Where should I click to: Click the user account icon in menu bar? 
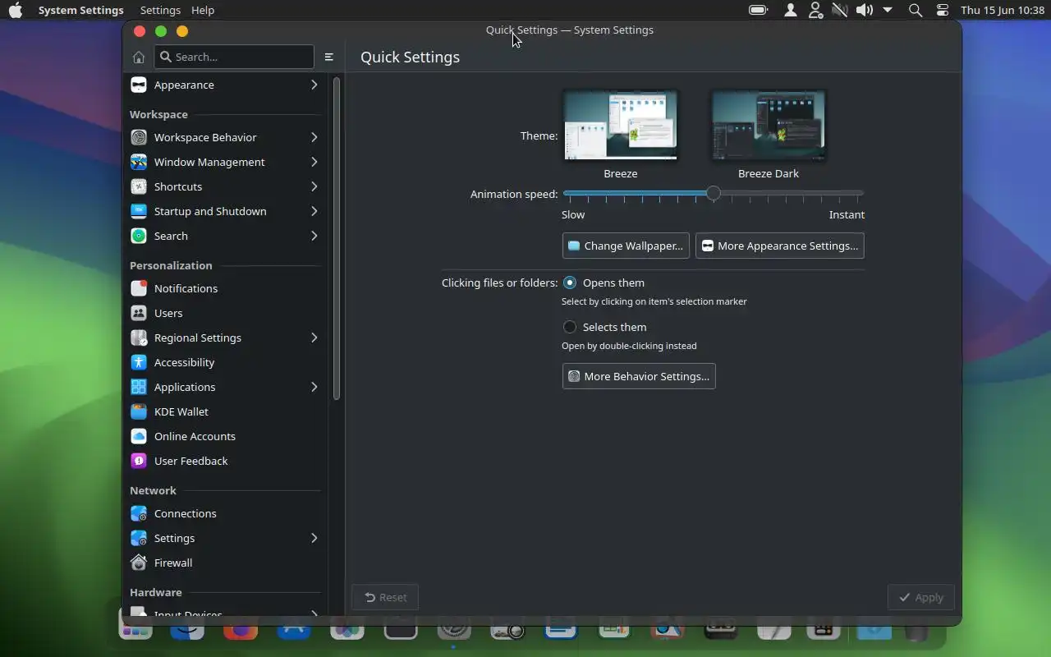[790, 10]
